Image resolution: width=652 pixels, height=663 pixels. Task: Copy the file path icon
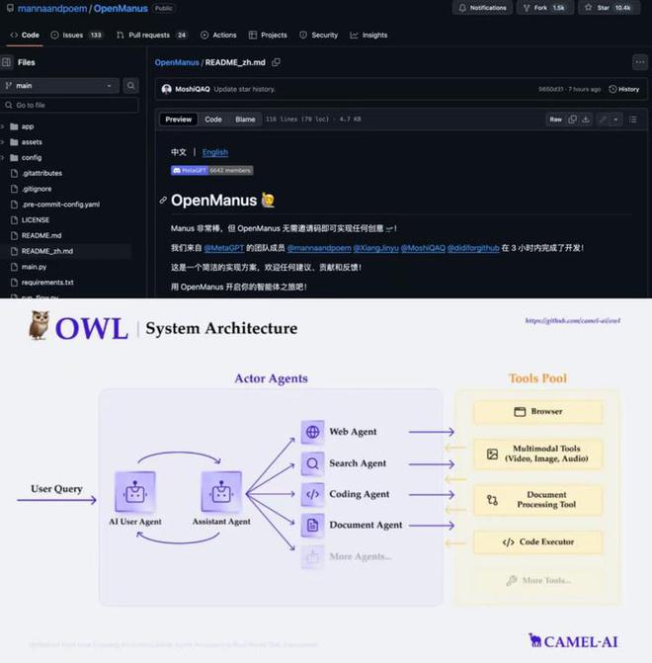(x=276, y=62)
